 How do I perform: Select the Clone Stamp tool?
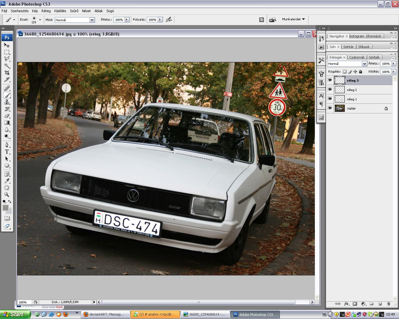pyautogui.click(x=7, y=102)
